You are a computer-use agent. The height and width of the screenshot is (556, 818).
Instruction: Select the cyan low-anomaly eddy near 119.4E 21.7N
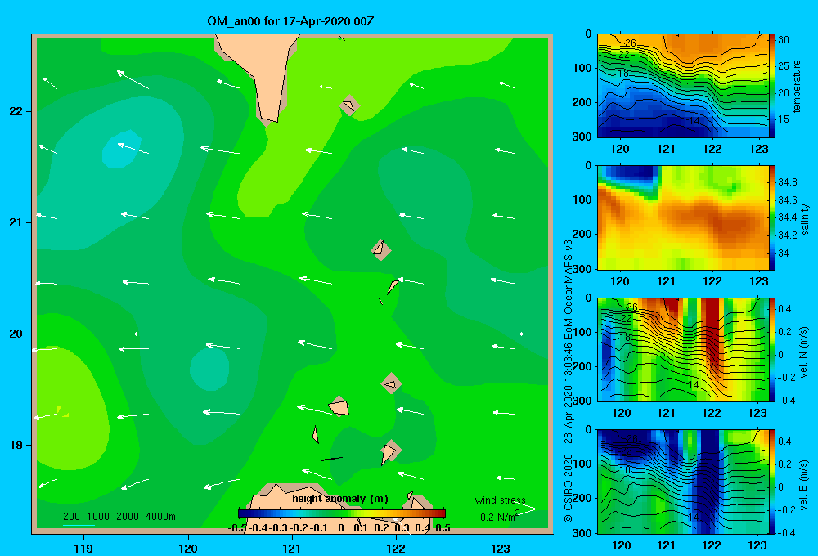122,149
